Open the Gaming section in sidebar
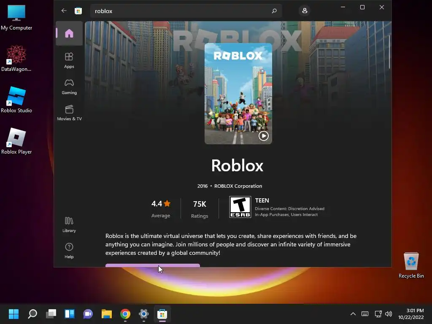The width and height of the screenshot is (432, 324). (x=69, y=86)
